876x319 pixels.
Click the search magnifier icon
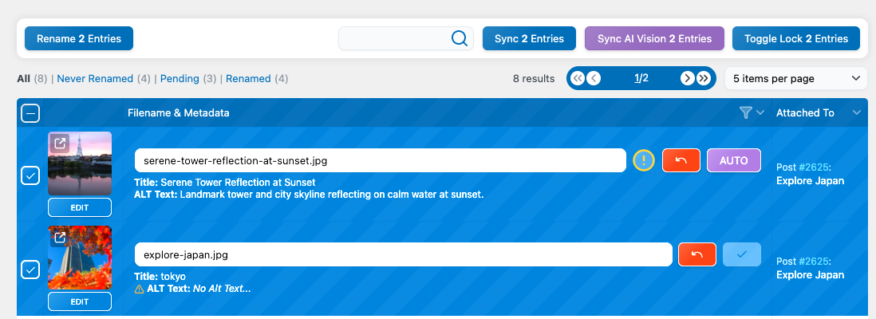click(x=460, y=38)
